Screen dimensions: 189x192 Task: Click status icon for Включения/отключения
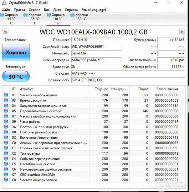point(6,137)
